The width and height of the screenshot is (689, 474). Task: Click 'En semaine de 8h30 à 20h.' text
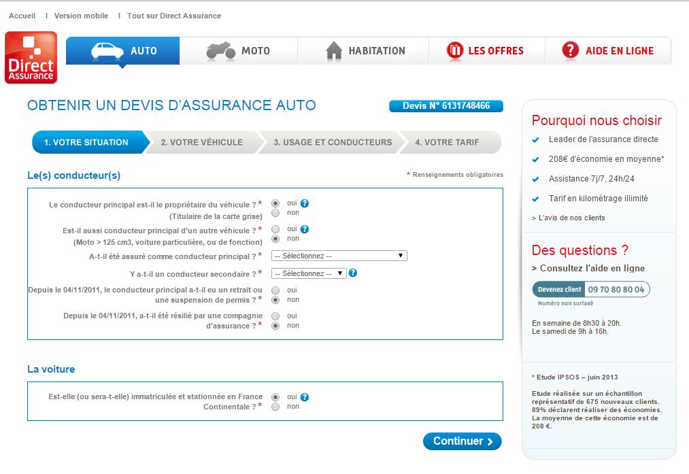(x=577, y=323)
